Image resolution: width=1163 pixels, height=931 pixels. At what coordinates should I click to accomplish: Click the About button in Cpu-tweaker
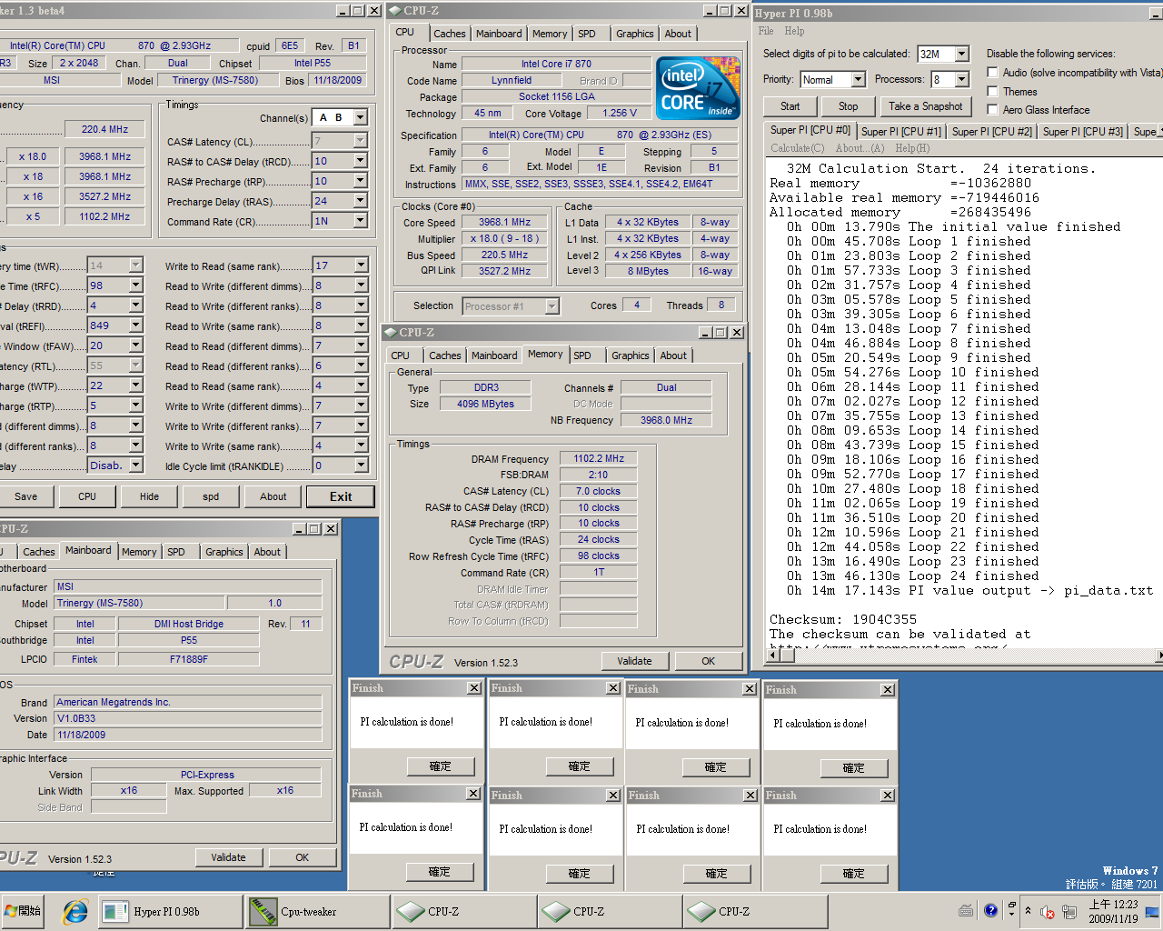coord(273,496)
